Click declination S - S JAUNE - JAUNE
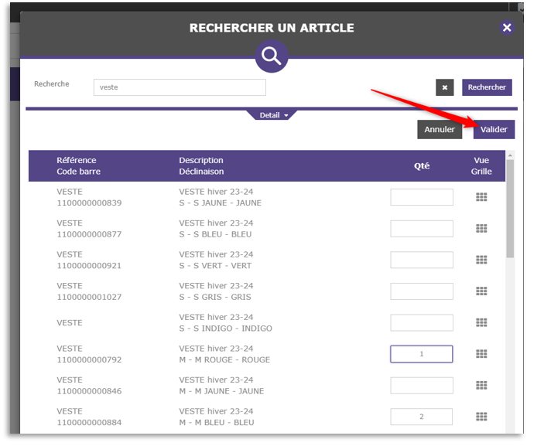 pyautogui.click(x=220, y=203)
